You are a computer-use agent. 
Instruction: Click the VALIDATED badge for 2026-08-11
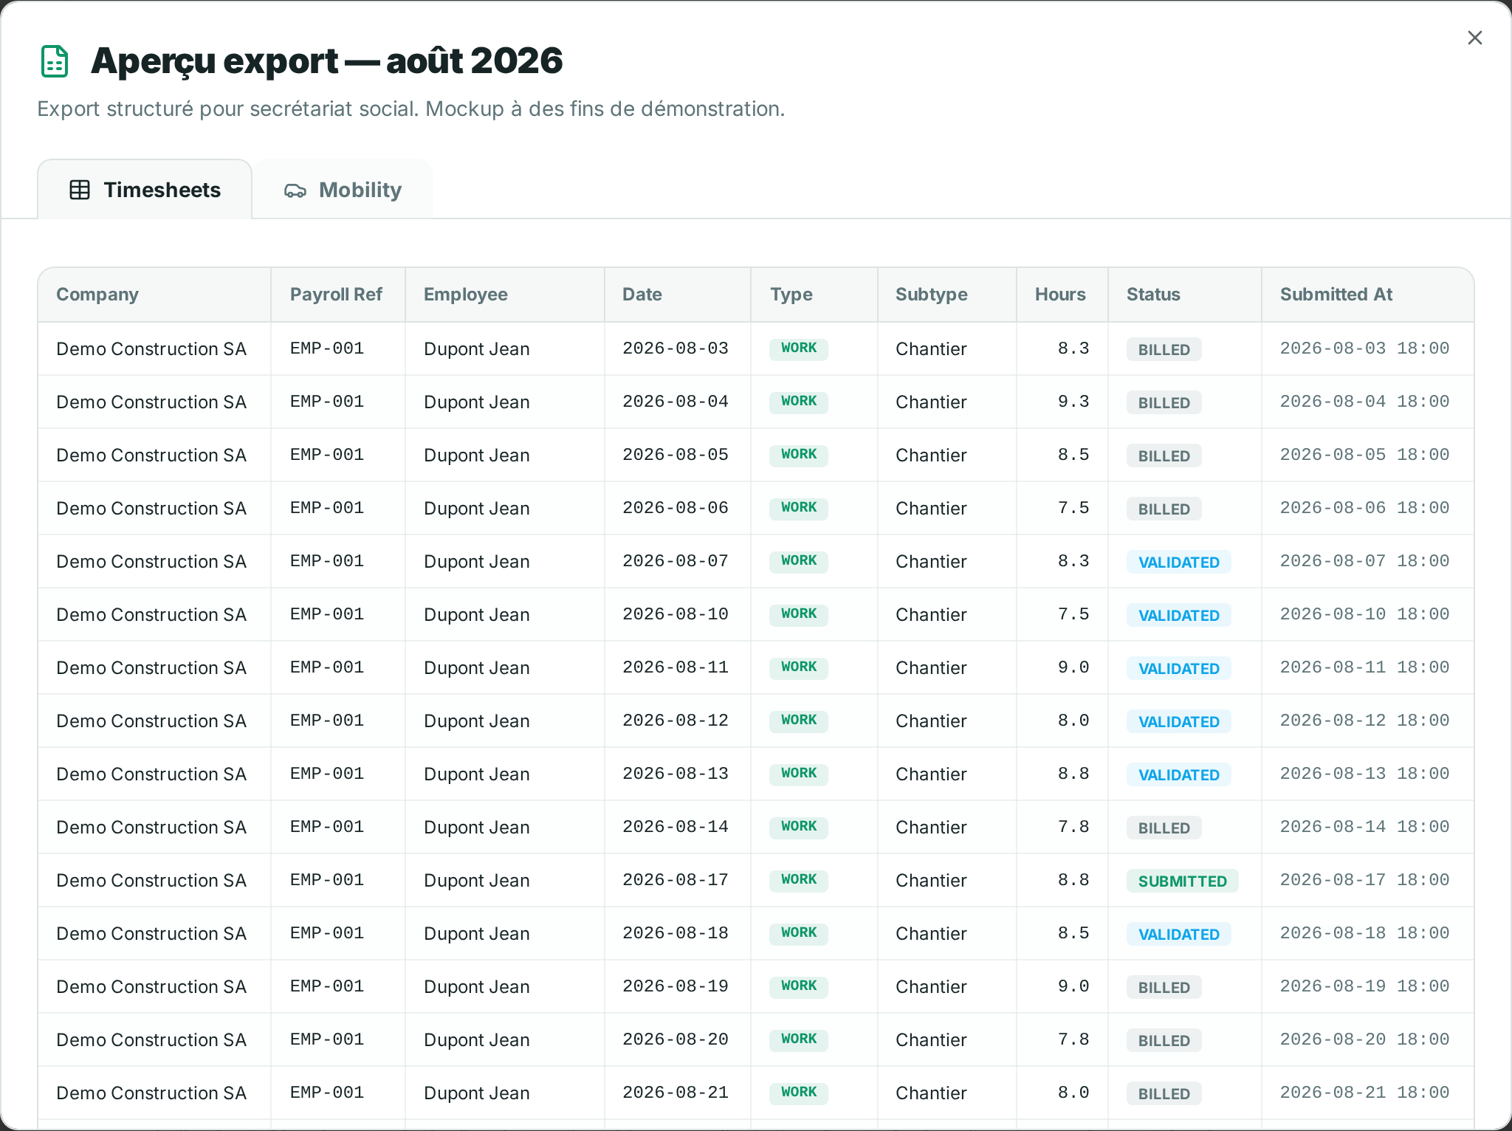(1179, 668)
